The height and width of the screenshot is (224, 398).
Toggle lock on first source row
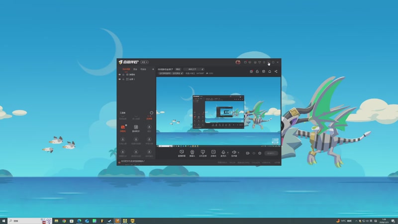pos(123,74)
